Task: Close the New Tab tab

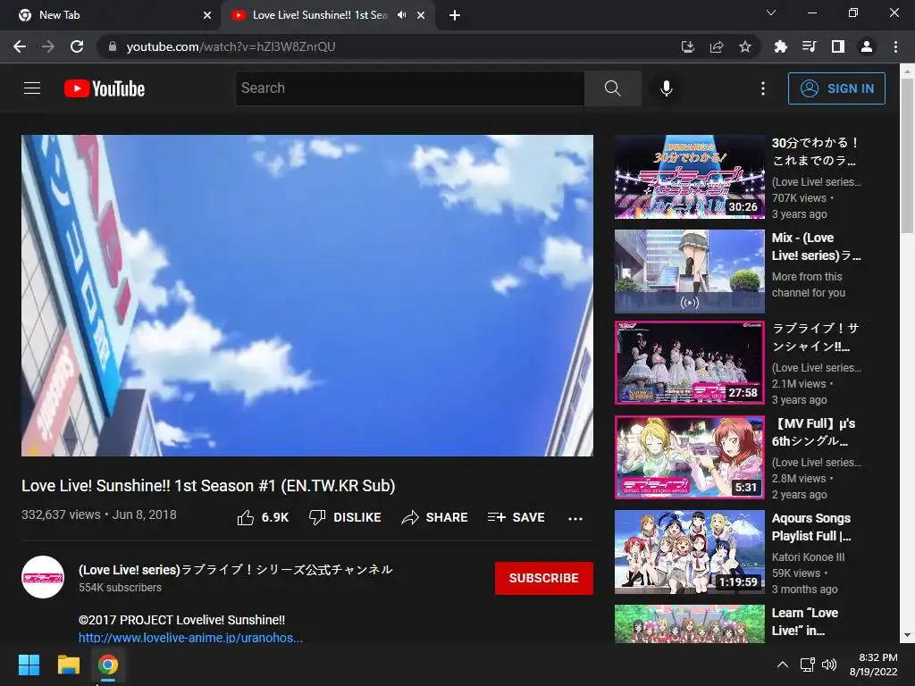Action: (x=207, y=15)
